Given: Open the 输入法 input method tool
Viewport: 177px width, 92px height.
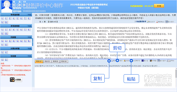Looking at the screenshot, I should click(x=145, y=61).
